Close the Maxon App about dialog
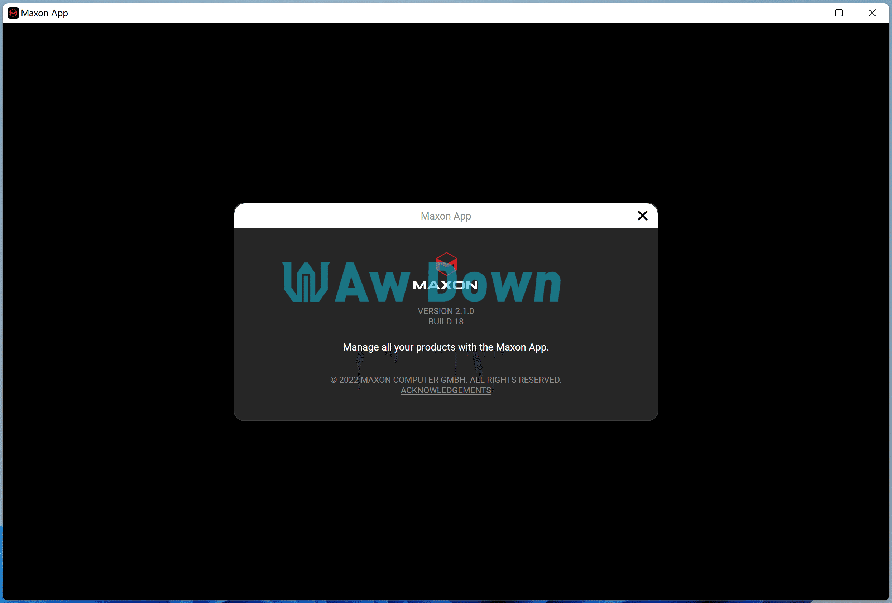892x603 pixels. point(642,216)
